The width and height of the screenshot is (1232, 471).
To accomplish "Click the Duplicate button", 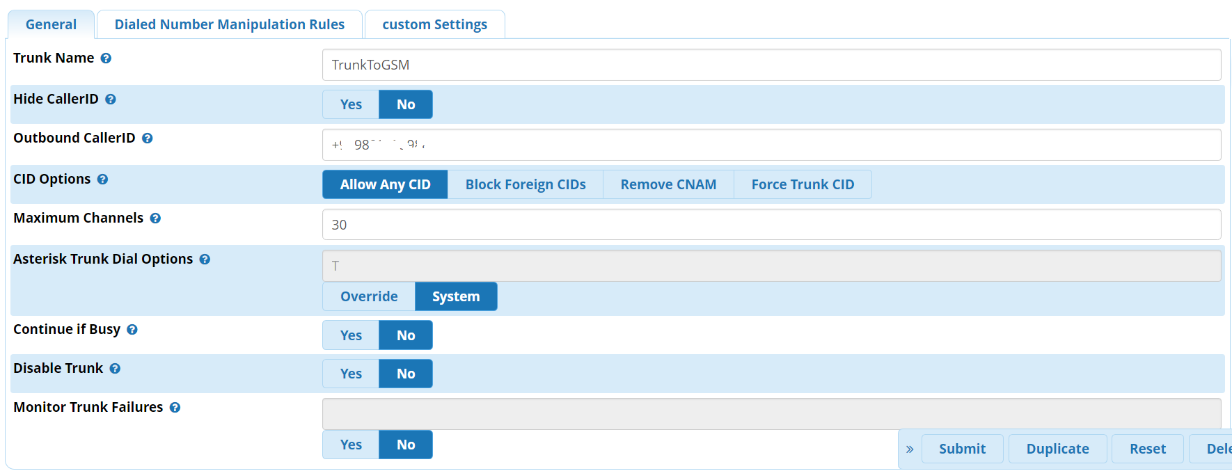I will 1057,449.
